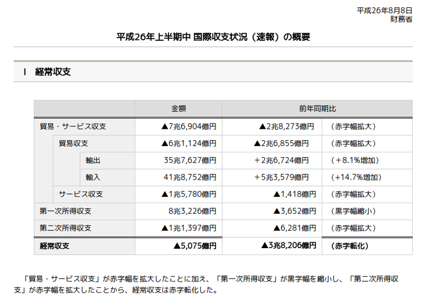
Task: Click (赤字幅拡大) in the サービス収支 row
Action: point(353,194)
